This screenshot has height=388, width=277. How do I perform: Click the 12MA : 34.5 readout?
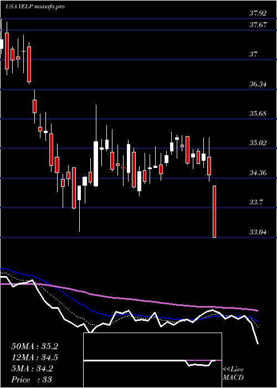(x=34, y=358)
